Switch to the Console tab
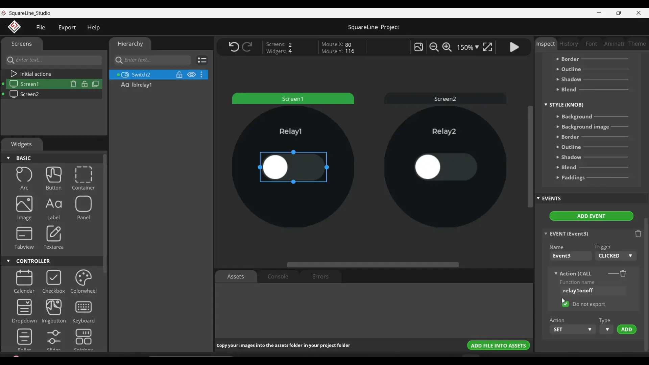The width and height of the screenshot is (649, 365). [278, 276]
